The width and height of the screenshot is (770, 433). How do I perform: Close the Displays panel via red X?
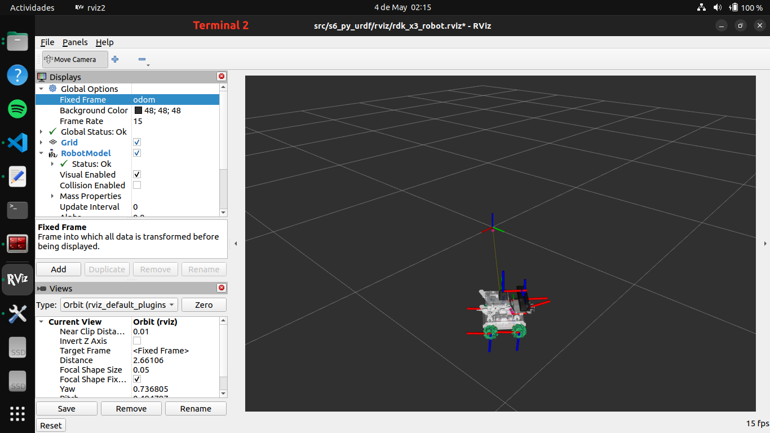click(222, 77)
